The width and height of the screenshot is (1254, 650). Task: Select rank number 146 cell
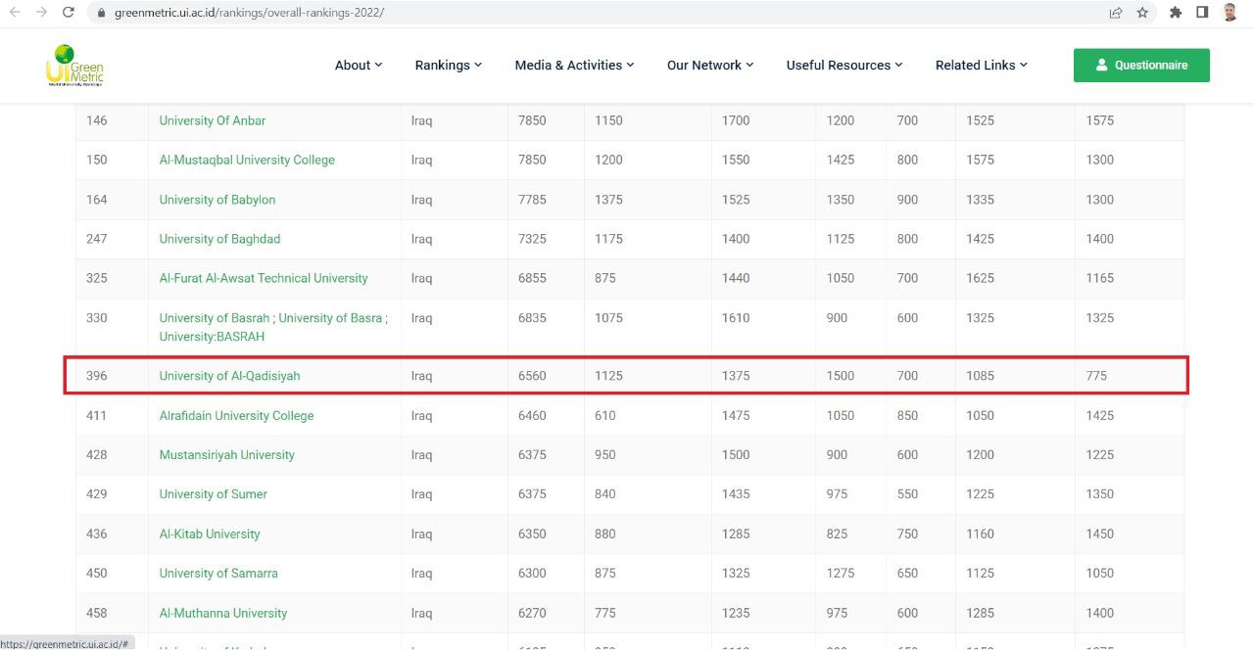coord(97,120)
